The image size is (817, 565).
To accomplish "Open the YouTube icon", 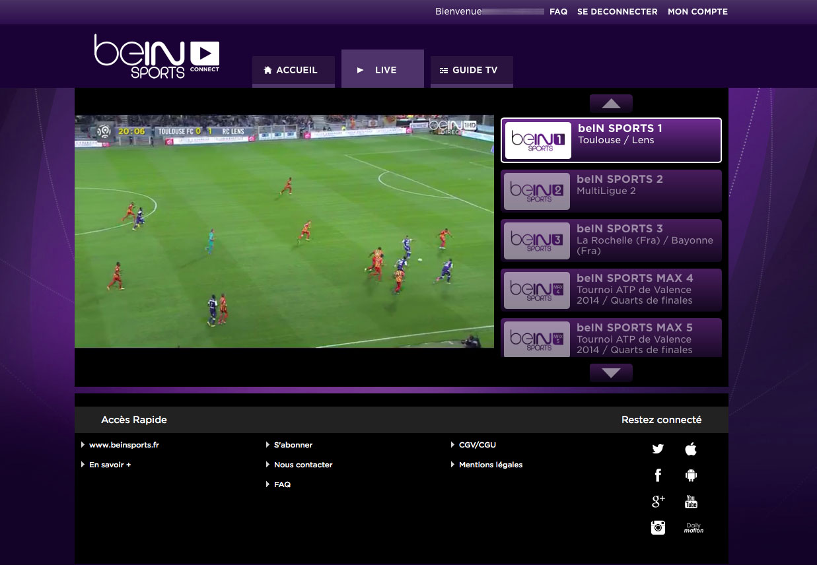I will [690, 501].
